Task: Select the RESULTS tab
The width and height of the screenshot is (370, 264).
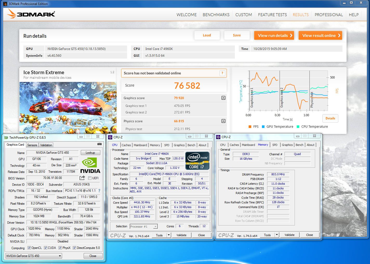Action: tap(301, 15)
